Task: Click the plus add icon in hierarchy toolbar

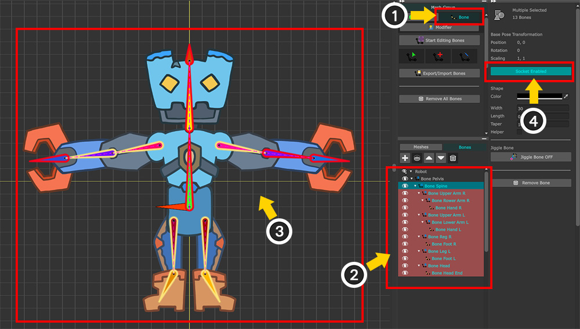Action: (405, 158)
